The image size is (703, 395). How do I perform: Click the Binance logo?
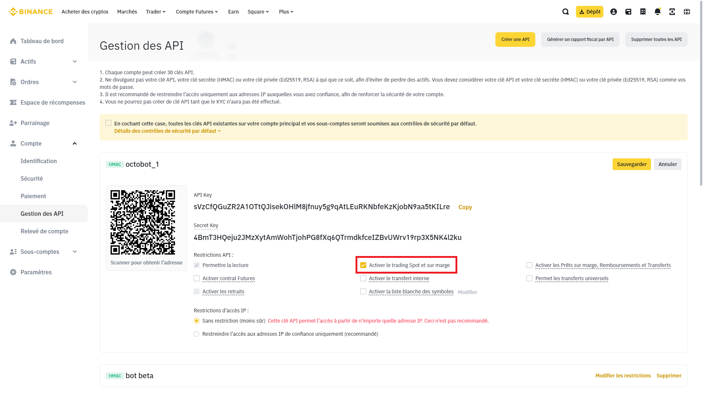click(31, 12)
